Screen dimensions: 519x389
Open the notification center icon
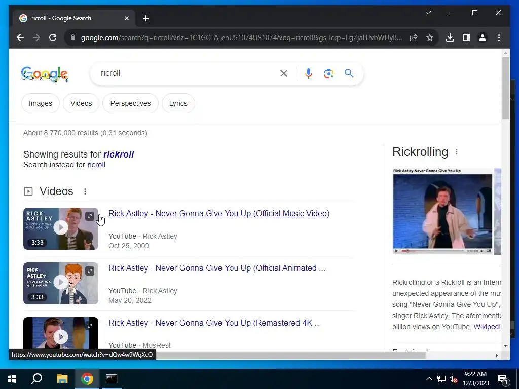click(503, 379)
